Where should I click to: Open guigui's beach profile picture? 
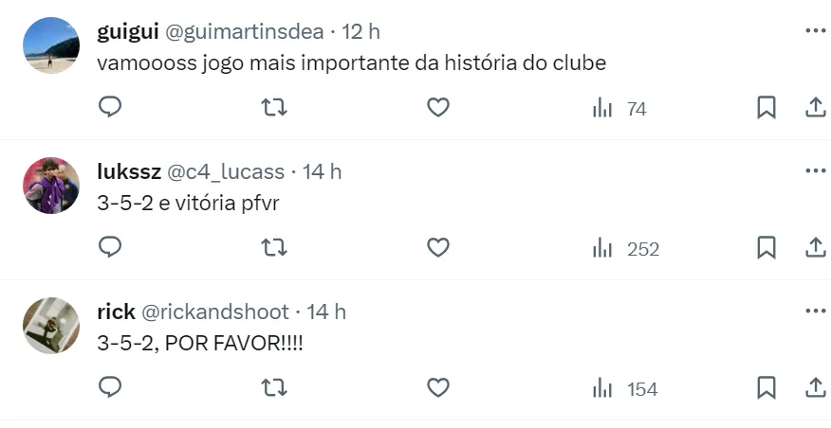coord(50,45)
